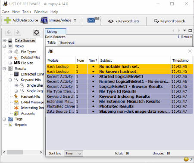Click the tree panel horizontal scrollbar
Screen dimensions: 194x163
click(x=22, y=152)
